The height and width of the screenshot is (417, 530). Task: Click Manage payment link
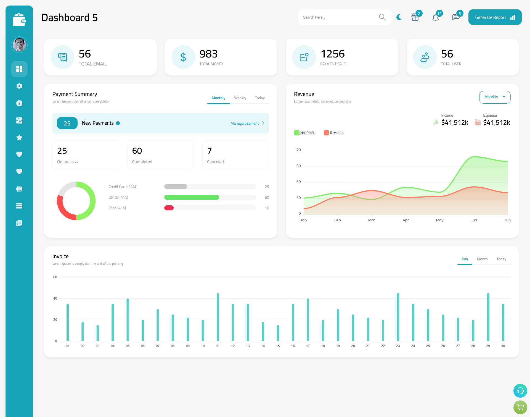point(245,123)
